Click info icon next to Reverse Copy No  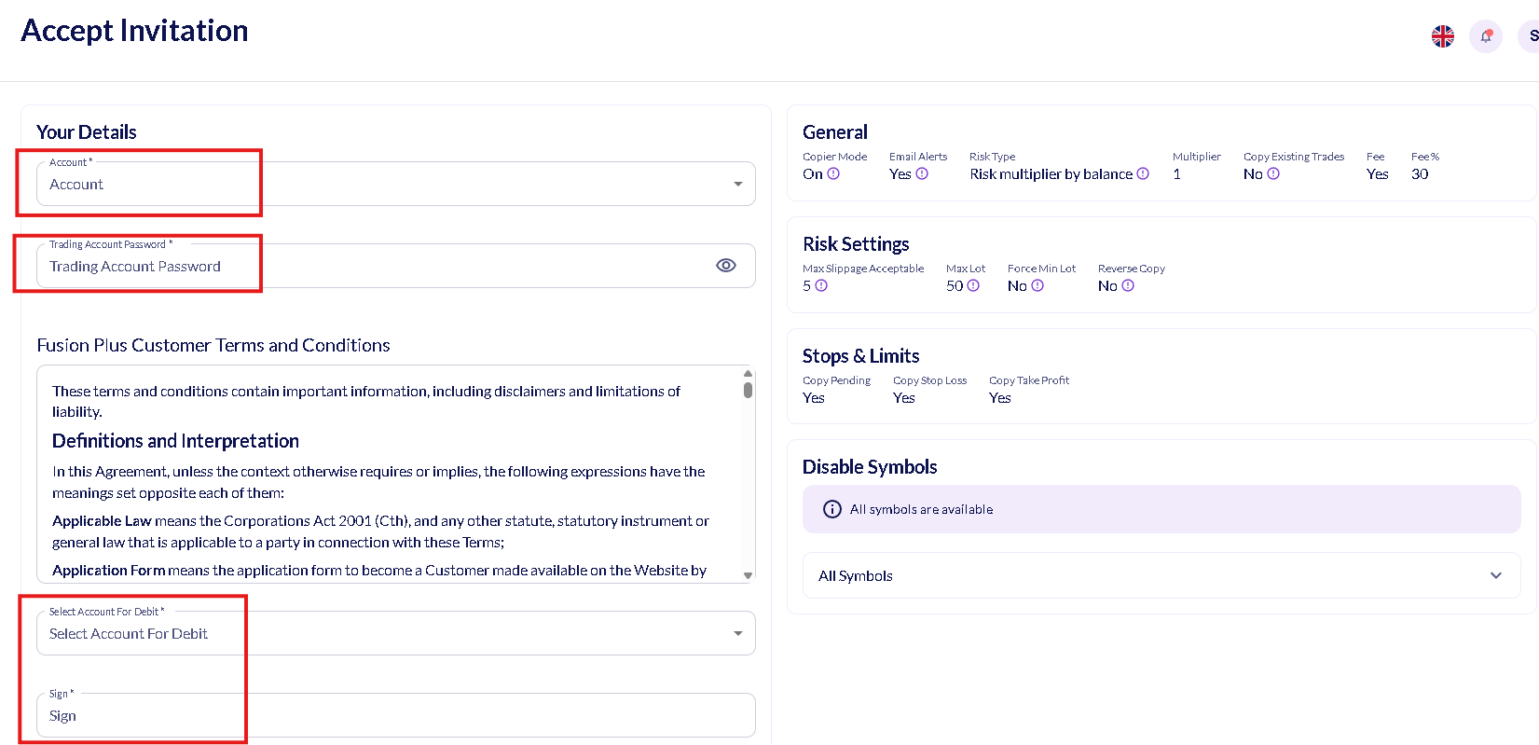point(1128,285)
